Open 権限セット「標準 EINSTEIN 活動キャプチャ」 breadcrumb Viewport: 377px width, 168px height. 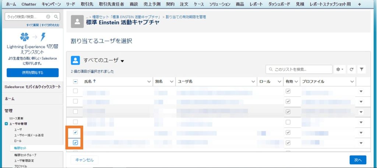coord(127,17)
